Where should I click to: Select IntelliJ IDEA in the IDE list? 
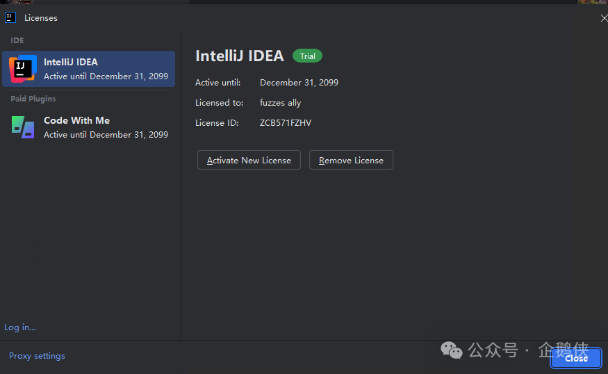tap(88, 69)
